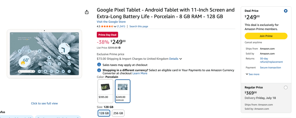Visit the Google Store link
The width and height of the screenshot is (296, 118).
(111, 22)
